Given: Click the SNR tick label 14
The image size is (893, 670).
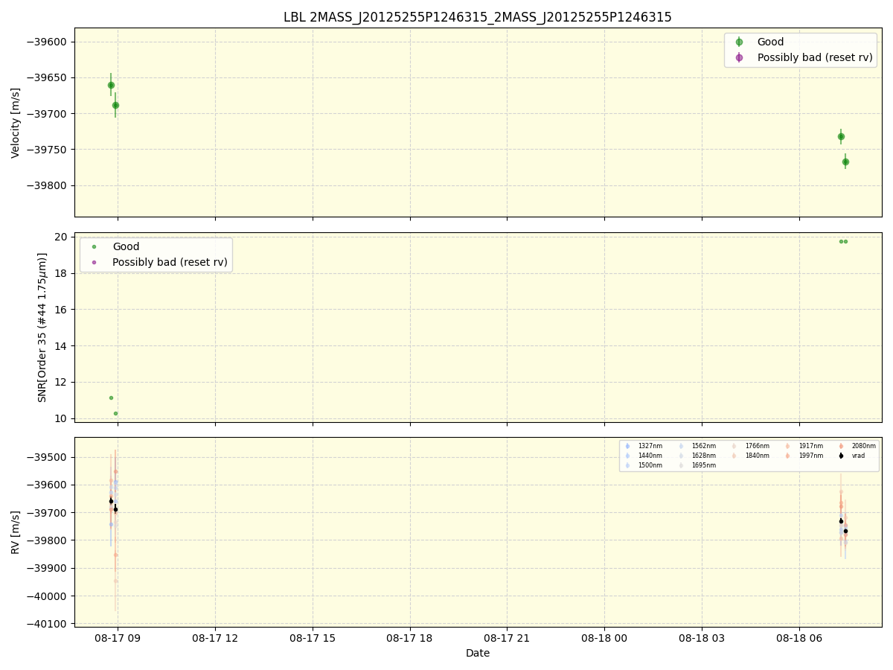Looking at the screenshot, I should tap(61, 346).
